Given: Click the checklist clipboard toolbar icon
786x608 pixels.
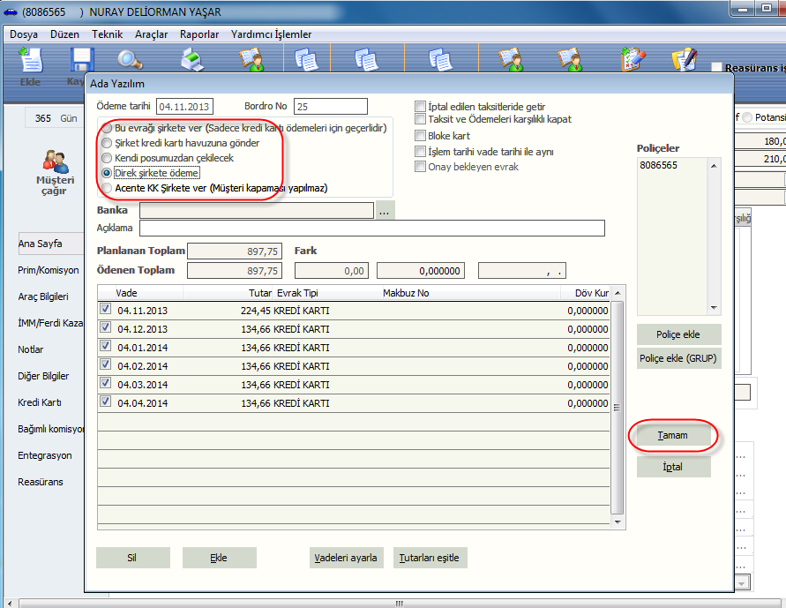Looking at the screenshot, I should tap(630, 59).
